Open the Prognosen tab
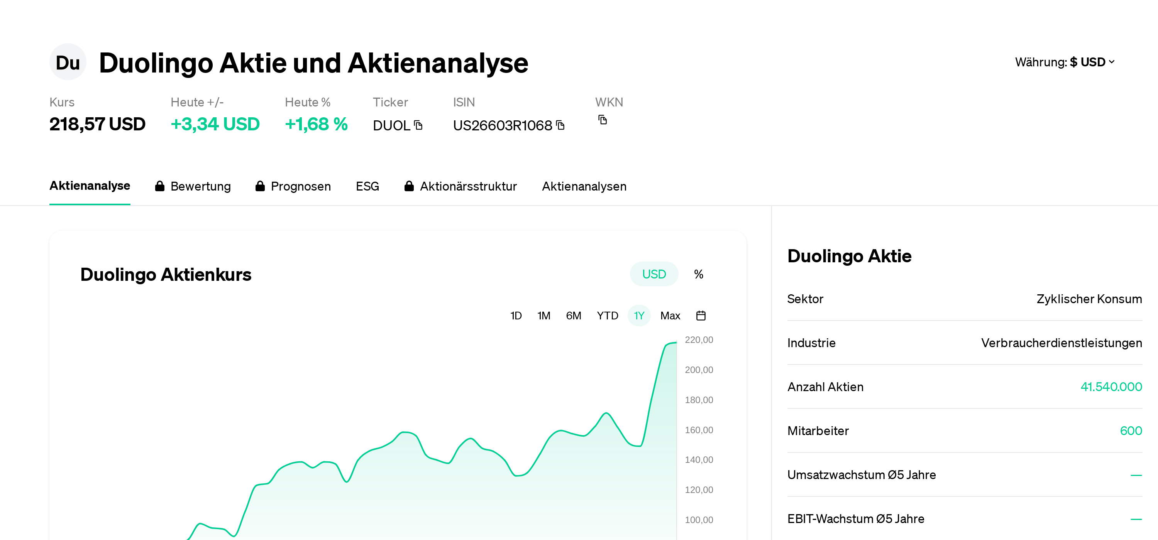 [293, 186]
